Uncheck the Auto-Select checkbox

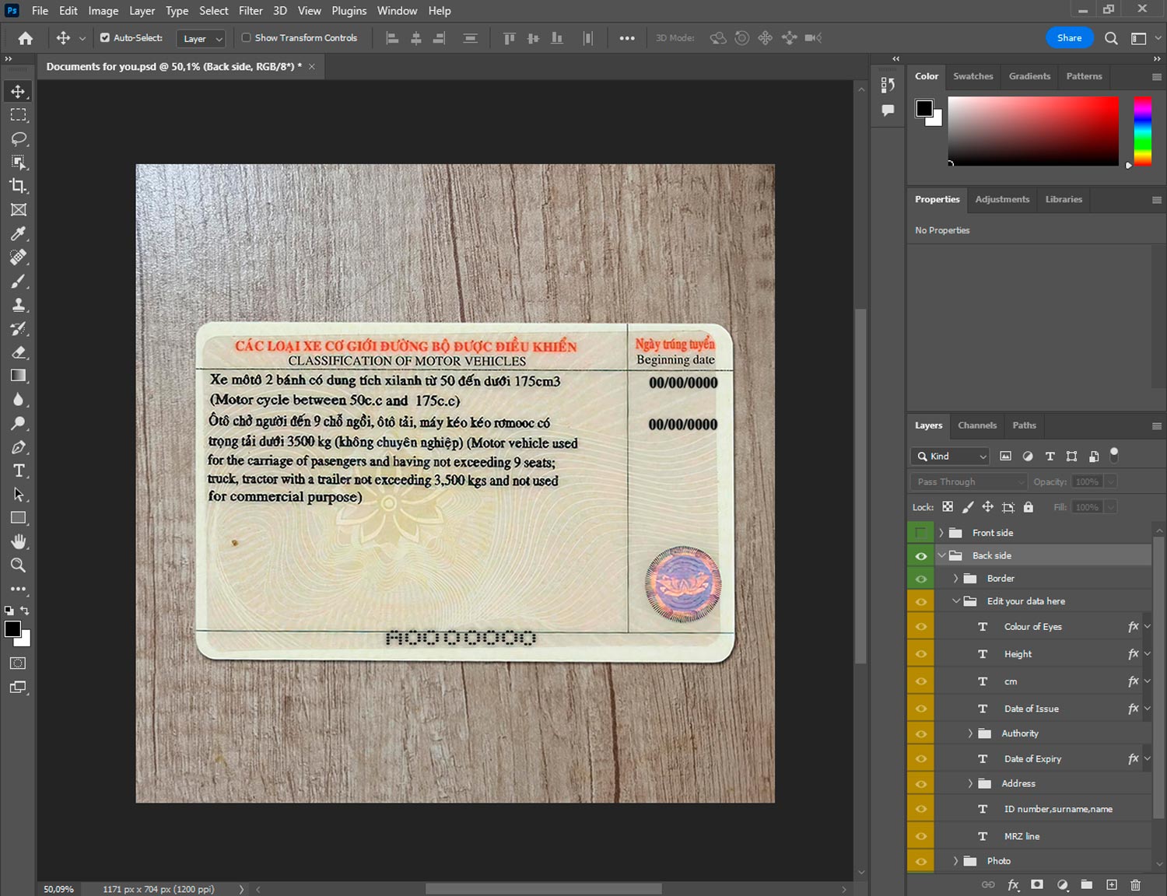point(105,37)
